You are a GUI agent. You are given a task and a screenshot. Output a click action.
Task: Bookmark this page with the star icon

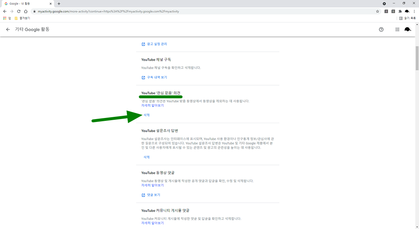point(377,12)
